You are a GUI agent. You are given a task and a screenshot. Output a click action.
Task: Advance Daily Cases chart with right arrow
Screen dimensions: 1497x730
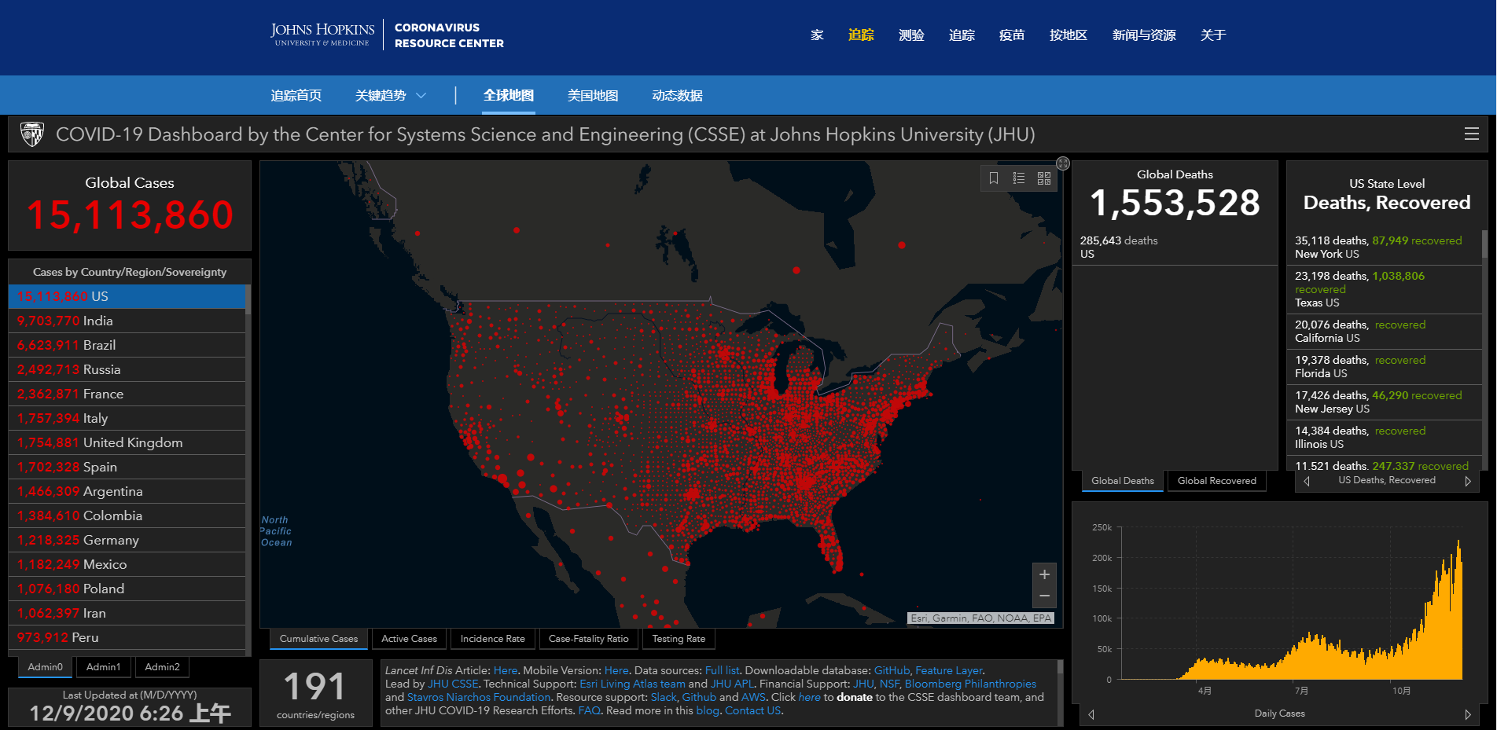tap(1468, 714)
